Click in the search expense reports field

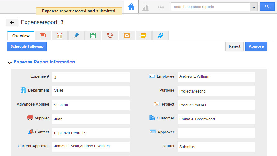click(x=210, y=7)
